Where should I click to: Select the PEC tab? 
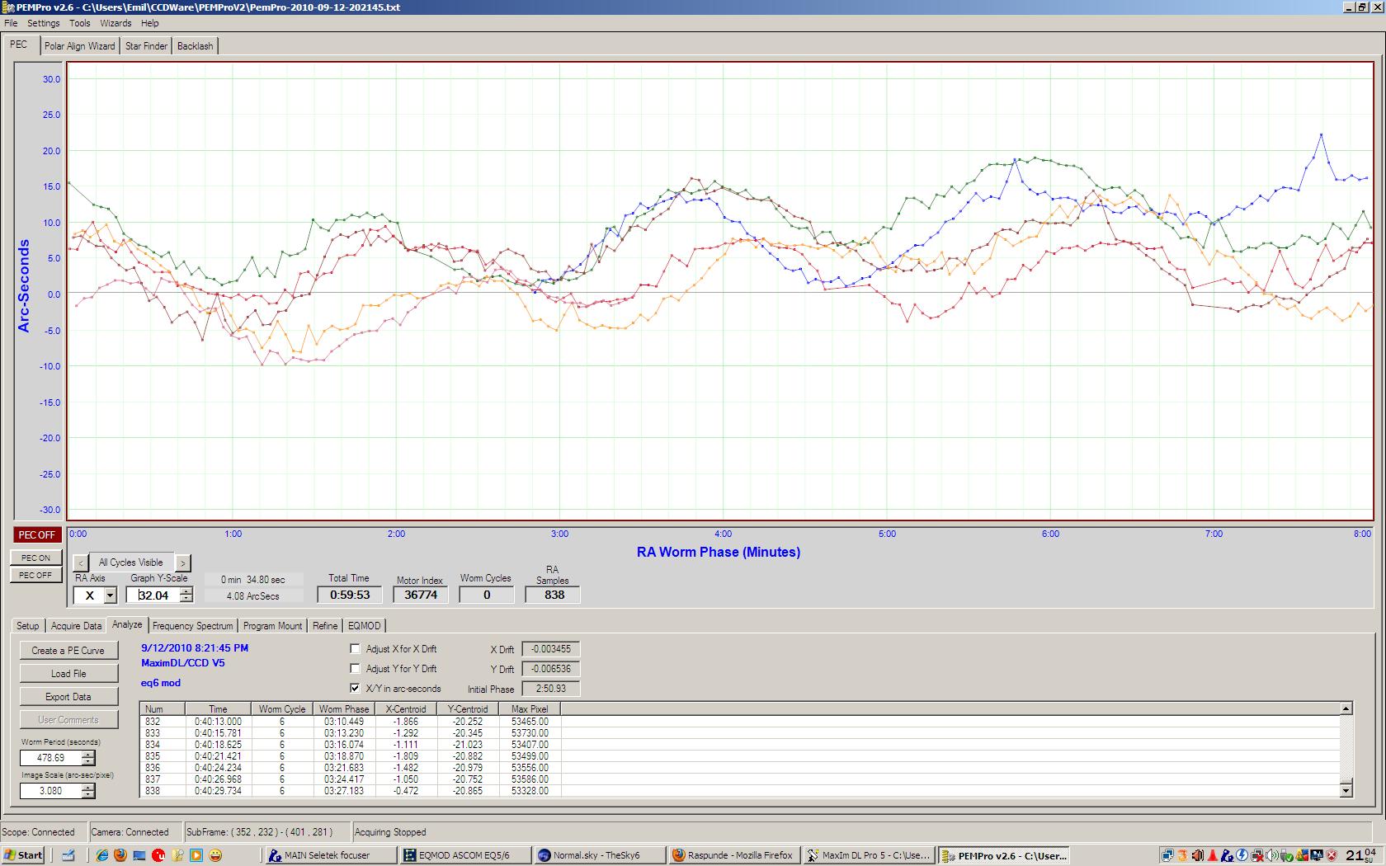(19, 45)
